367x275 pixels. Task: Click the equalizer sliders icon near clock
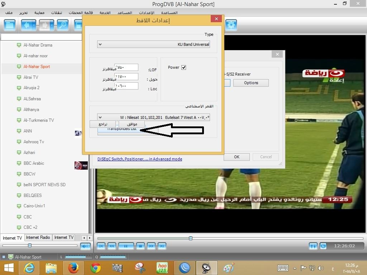(313, 246)
